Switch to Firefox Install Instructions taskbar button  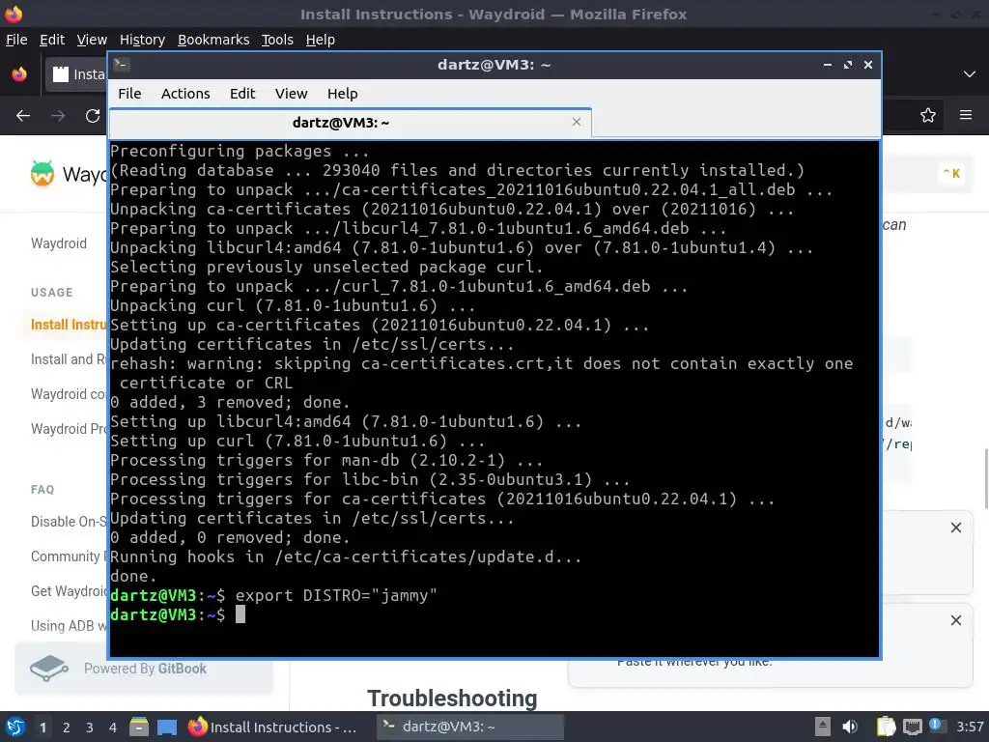pos(273,727)
